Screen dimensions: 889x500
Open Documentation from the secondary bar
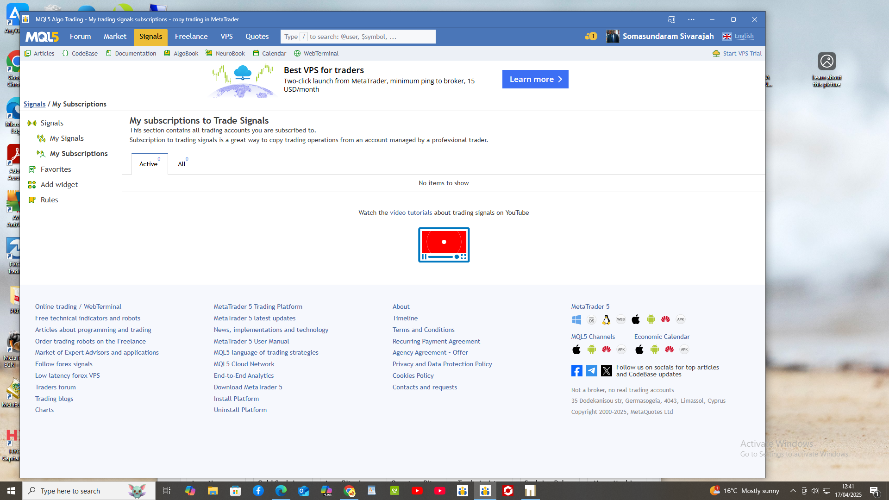tap(131, 54)
